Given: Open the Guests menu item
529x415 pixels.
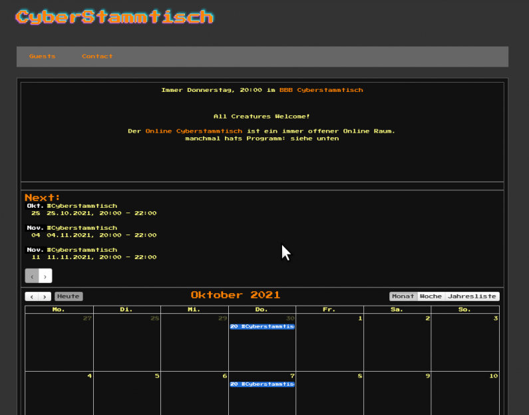Looking at the screenshot, I should tap(42, 57).
